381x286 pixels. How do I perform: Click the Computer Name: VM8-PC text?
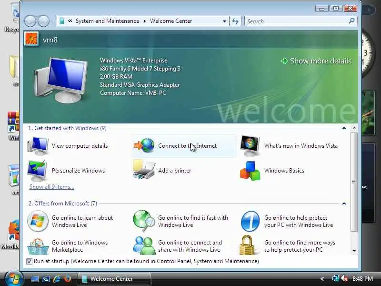(x=133, y=93)
